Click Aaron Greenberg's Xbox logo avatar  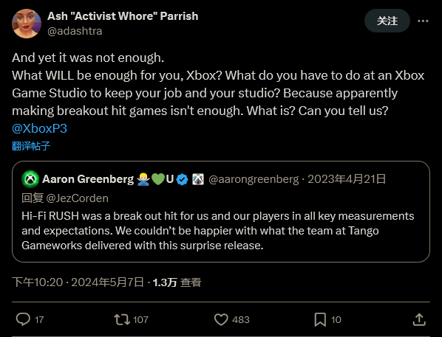30,179
